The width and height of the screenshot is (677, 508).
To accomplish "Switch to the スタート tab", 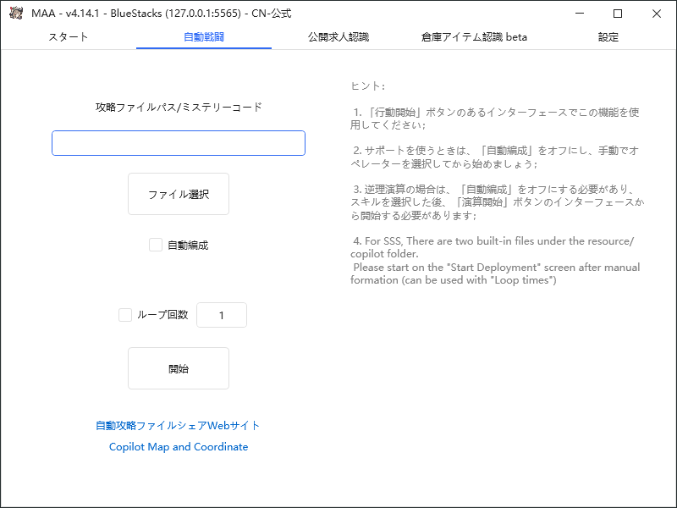I will pyautogui.click(x=69, y=37).
